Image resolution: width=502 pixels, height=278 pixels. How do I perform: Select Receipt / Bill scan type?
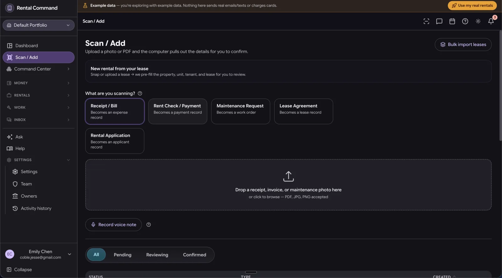click(x=115, y=111)
